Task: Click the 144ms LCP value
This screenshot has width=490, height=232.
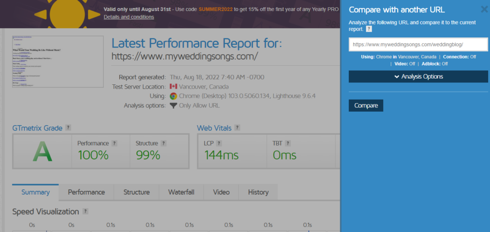Action: tap(221, 155)
